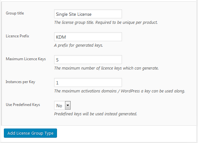Viewport: 198px width, 143px height.
Task: Open the Use Predefined Keys dropdown
Action: click(62, 105)
